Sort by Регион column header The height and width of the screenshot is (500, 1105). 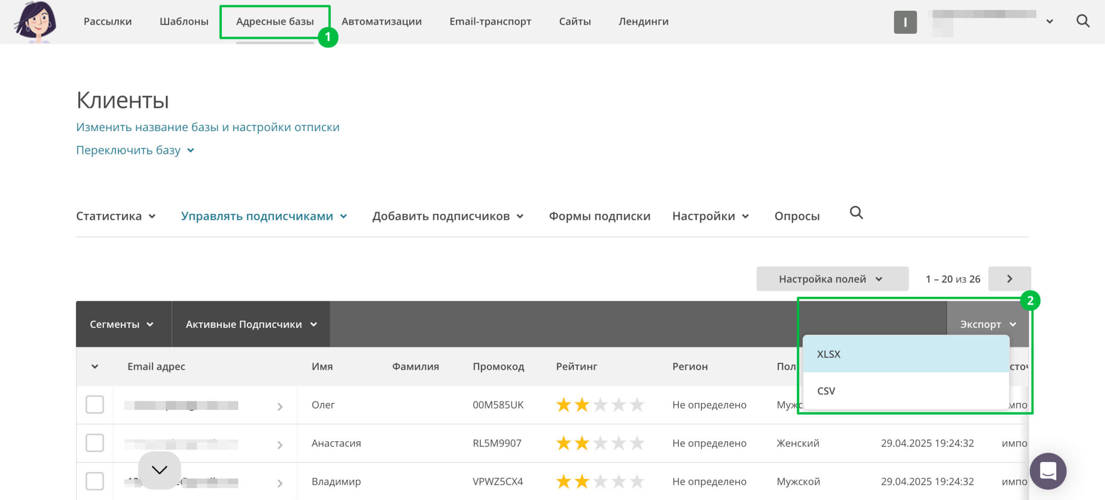(690, 366)
